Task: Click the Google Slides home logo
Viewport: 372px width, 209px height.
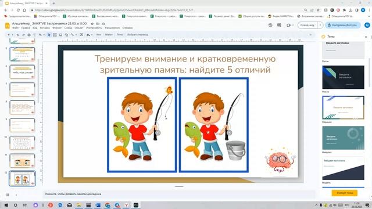Action: [8, 26]
